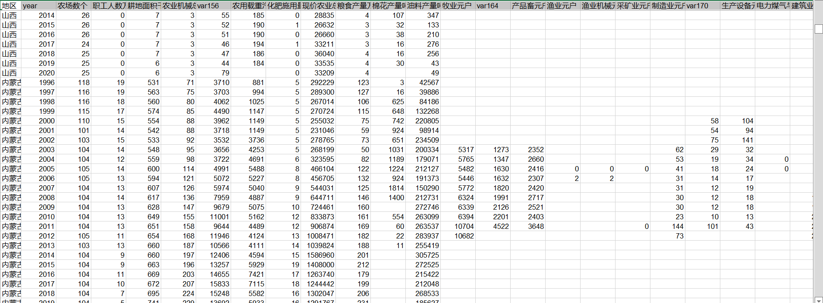Select the cell with value 1273
823x303 pixels.
(493, 150)
